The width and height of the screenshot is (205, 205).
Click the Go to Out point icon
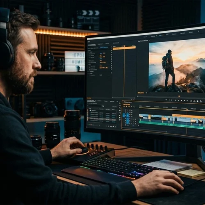pos(187,101)
